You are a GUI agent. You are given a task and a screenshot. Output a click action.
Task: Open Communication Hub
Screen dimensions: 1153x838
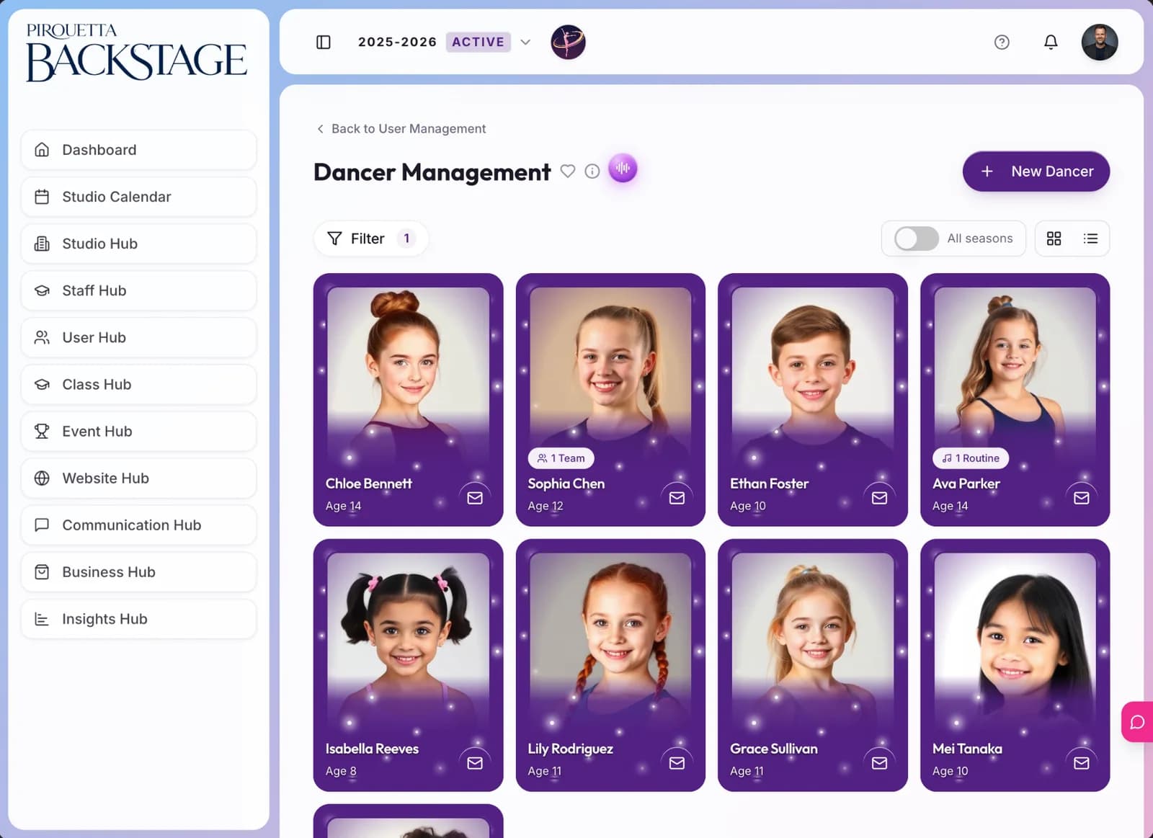[x=138, y=525]
